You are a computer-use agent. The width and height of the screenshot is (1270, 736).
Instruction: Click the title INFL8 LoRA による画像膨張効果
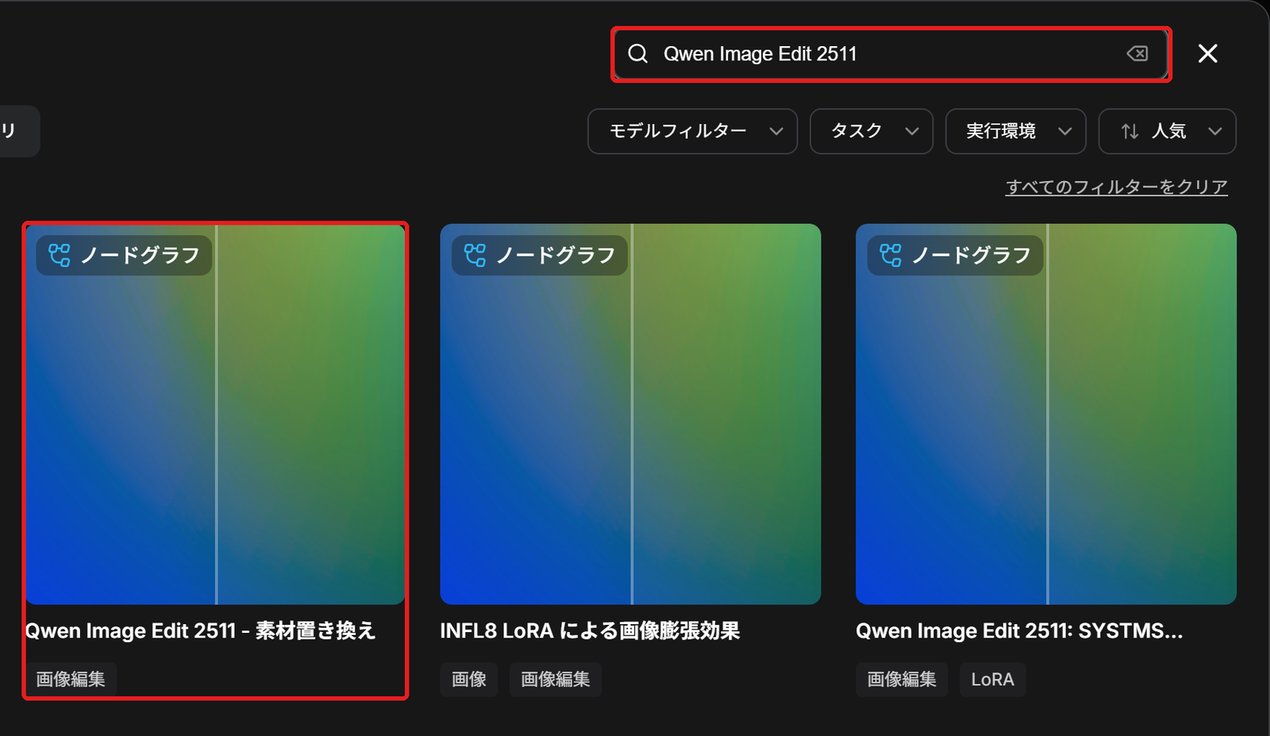pyautogui.click(x=590, y=631)
